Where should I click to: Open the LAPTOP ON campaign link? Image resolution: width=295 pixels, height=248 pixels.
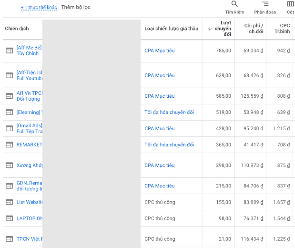[x=30, y=218]
